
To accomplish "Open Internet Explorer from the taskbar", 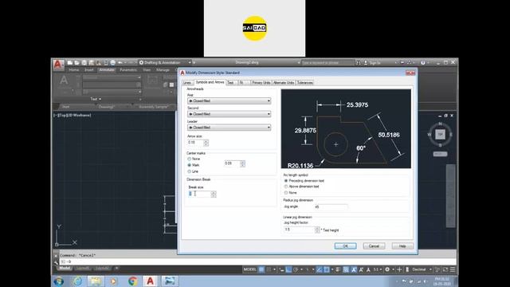I will [x=77, y=281].
